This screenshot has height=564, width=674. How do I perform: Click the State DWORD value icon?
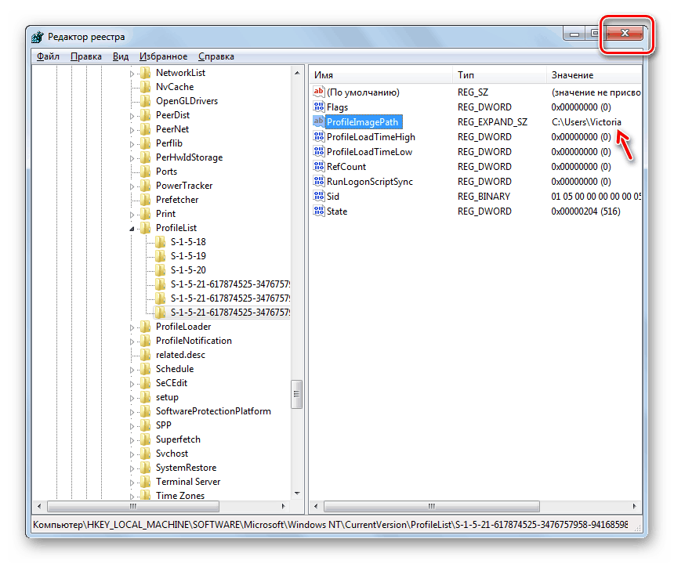[319, 211]
